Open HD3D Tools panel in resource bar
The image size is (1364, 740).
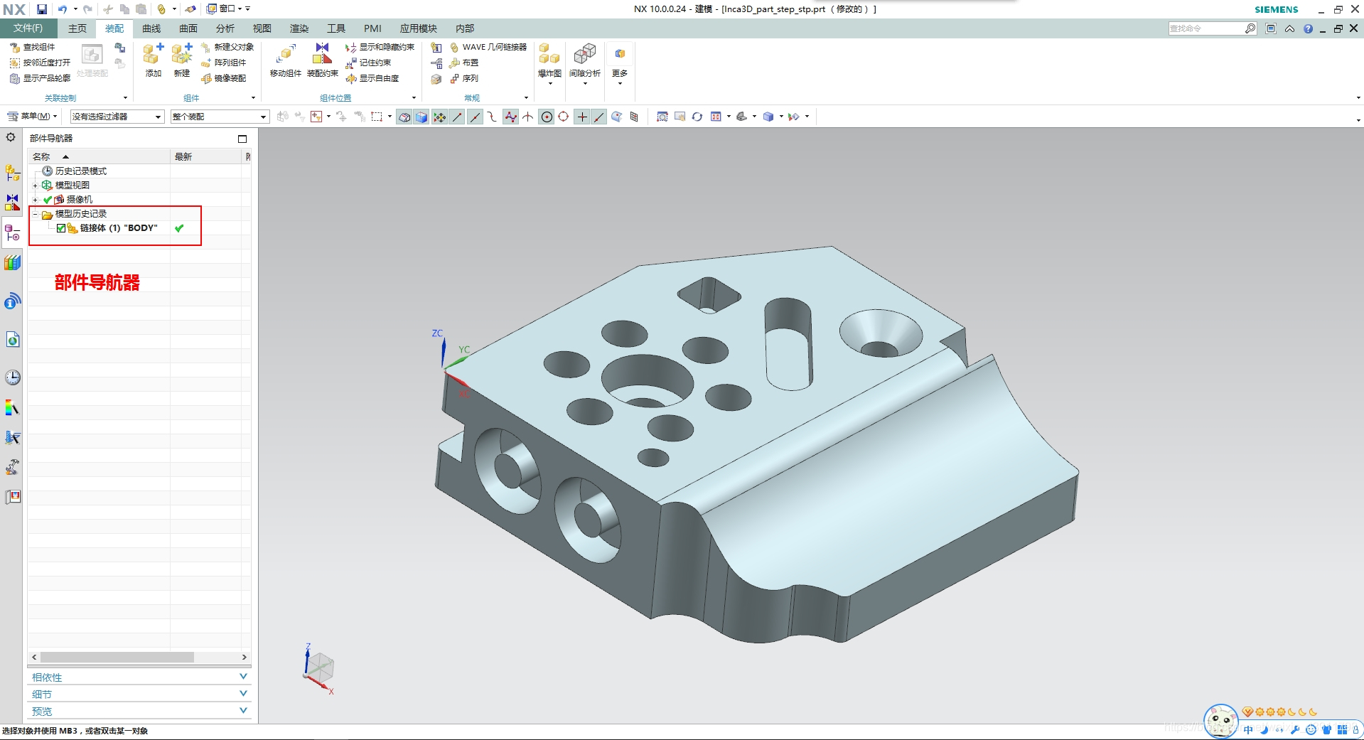click(13, 301)
